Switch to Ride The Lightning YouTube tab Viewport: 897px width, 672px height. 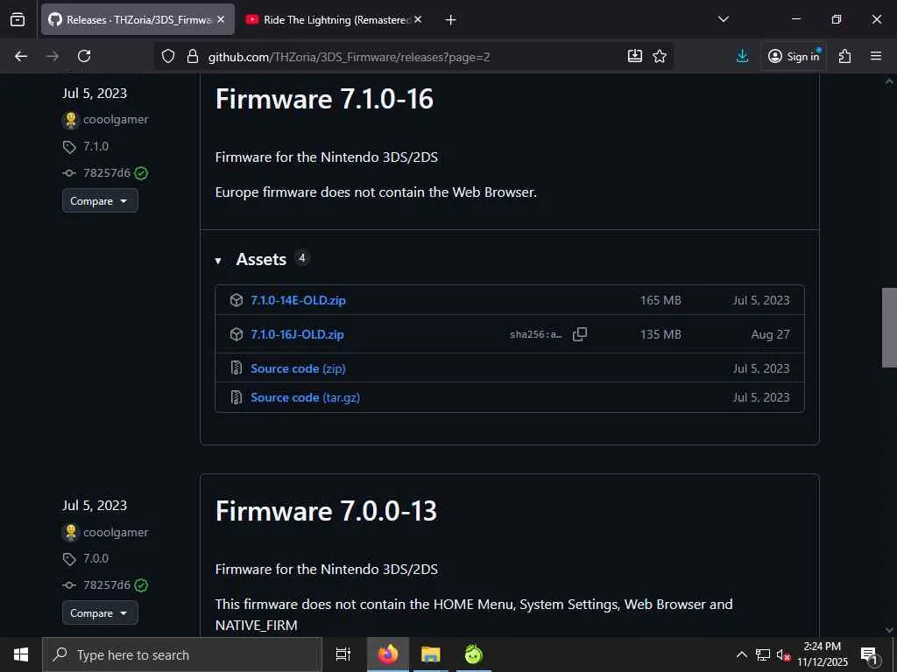click(335, 19)
